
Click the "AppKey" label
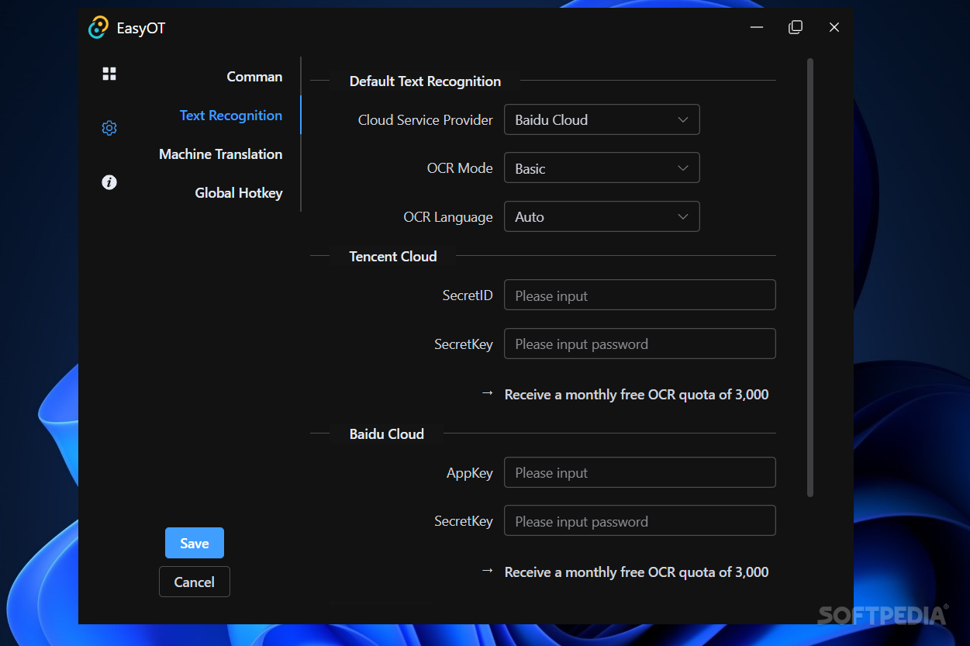pyautogui.click(x=470, y=473)
